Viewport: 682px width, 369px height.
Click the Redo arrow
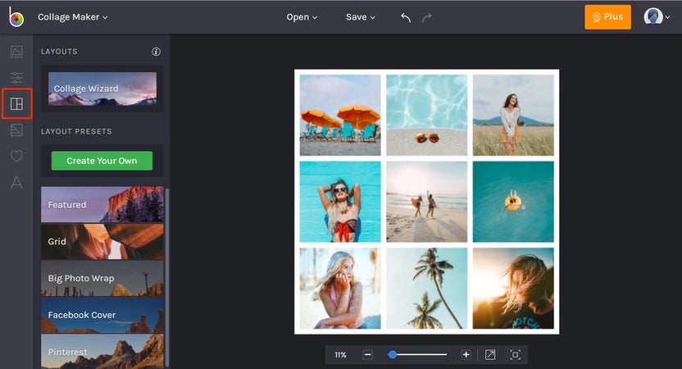point(426,17)
